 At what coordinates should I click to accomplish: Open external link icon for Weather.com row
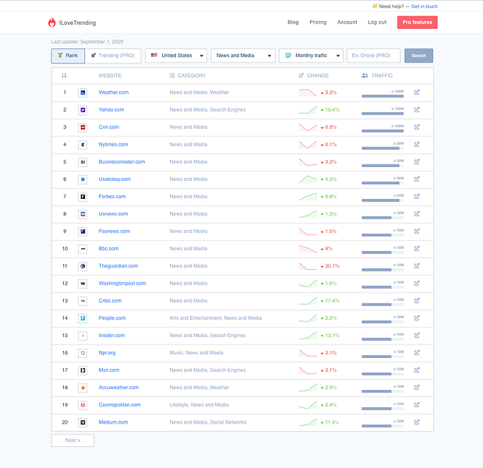click(x=417, y=92)
